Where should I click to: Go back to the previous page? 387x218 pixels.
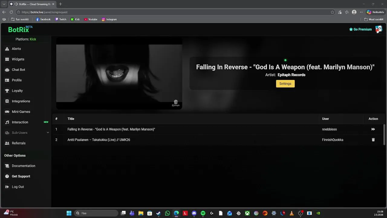[4, 12]
